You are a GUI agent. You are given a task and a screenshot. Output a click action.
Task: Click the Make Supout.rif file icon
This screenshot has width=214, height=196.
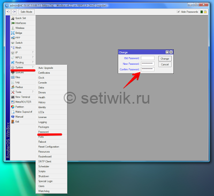[13, 112]
